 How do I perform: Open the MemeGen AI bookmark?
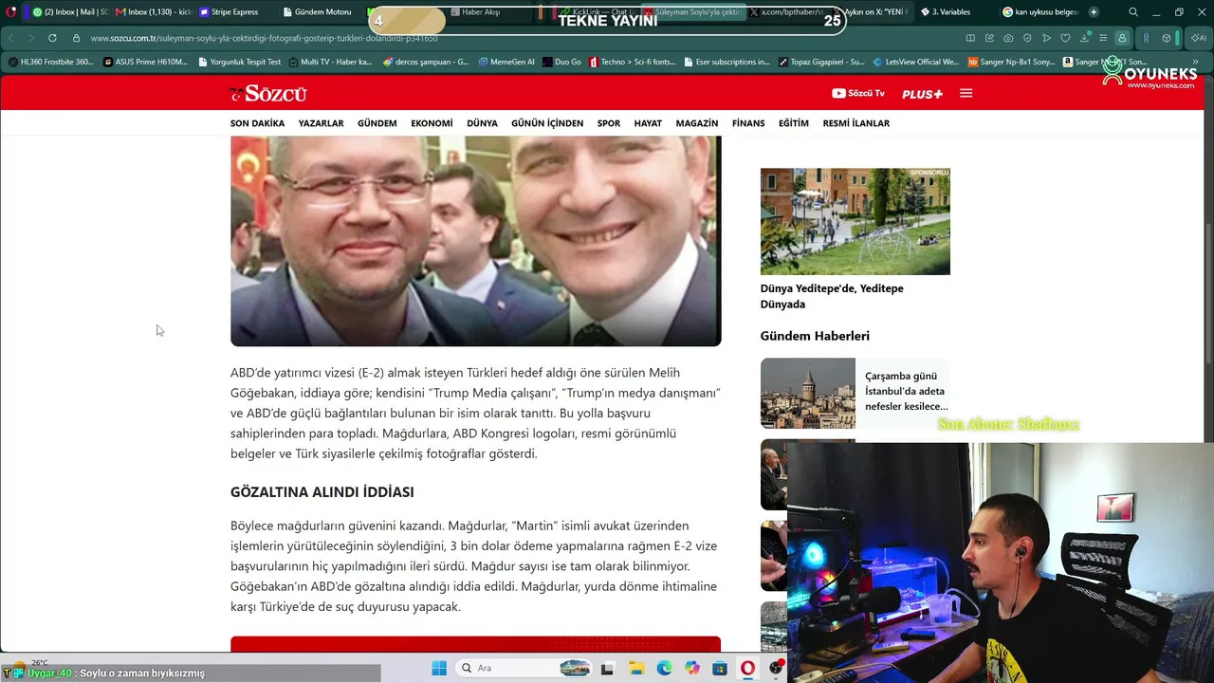506,62
